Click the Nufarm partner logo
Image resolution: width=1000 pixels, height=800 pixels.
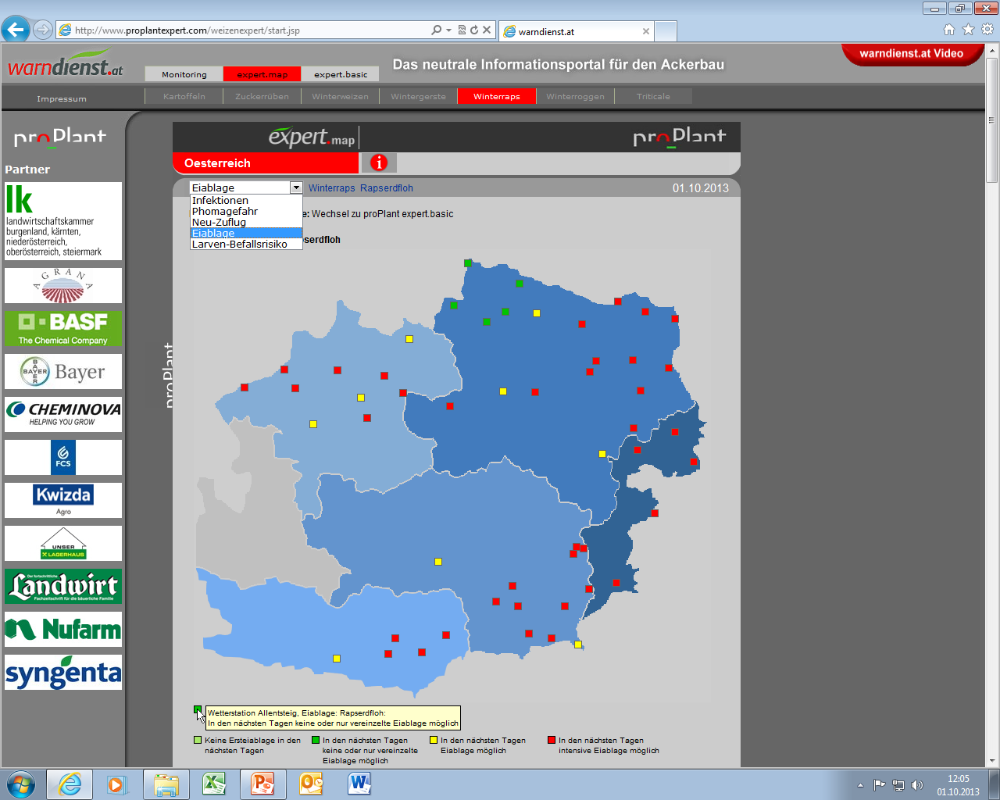63,629
